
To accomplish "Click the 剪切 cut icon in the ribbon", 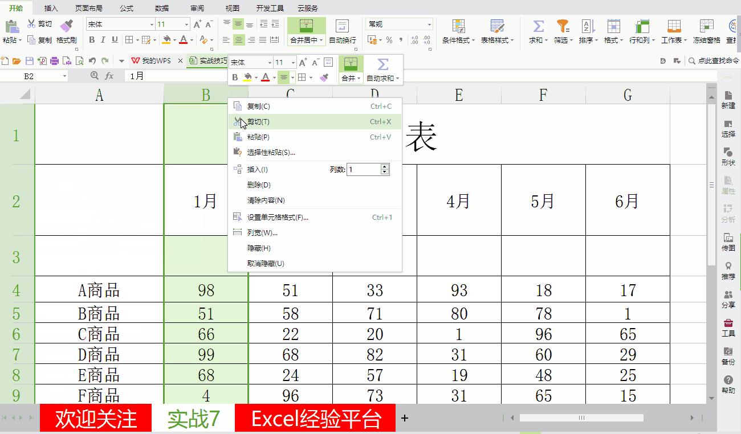I will click(31, 24).
